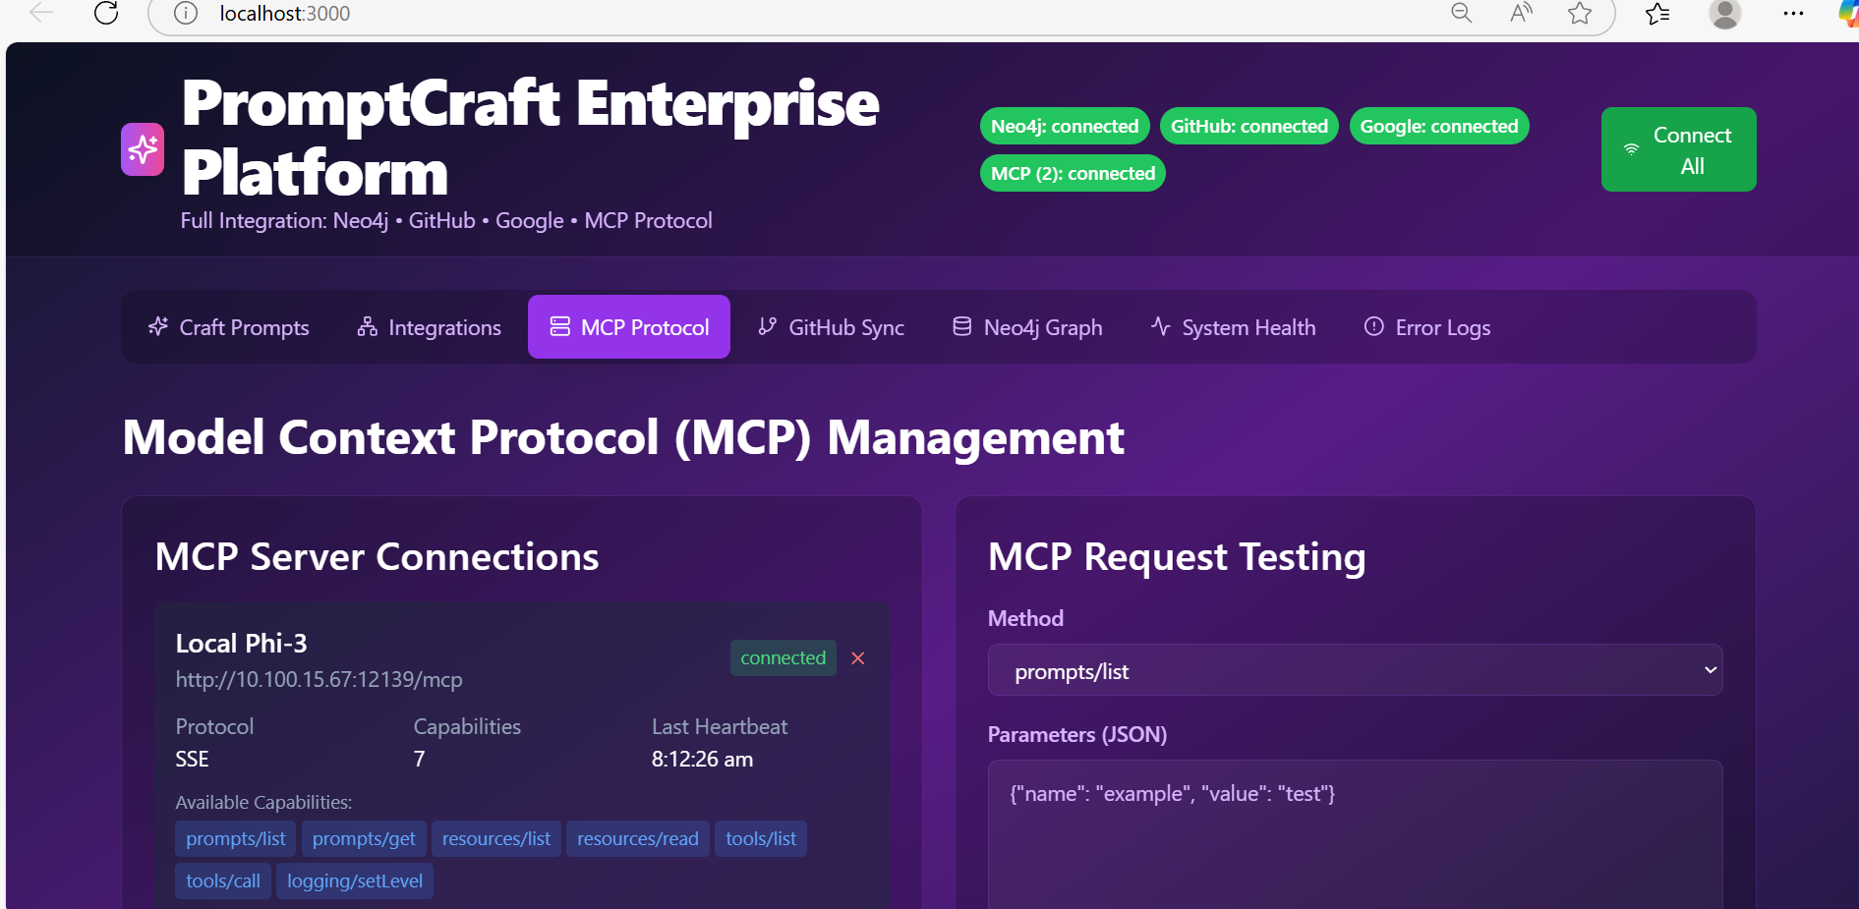Click the Neo4j: connected status badge
The height and width of the screenshot is (909, 1859).
tap(1065, 126)
